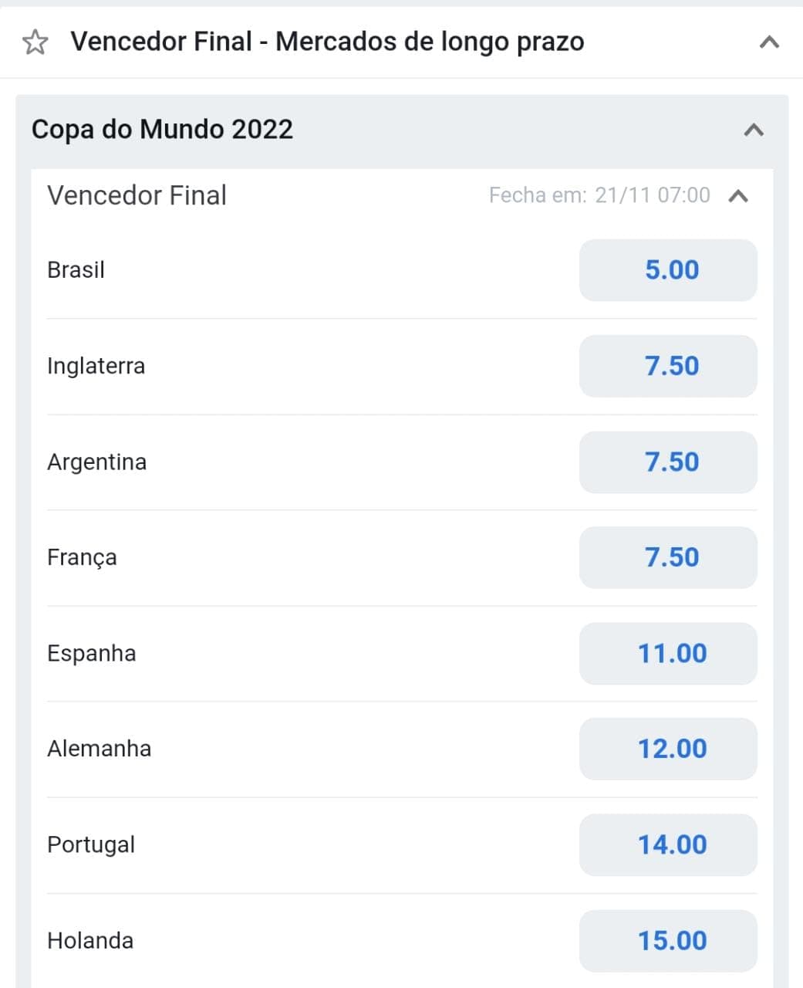Click the Brasil team name
This screenshot has width=803, height=988.
76,270
